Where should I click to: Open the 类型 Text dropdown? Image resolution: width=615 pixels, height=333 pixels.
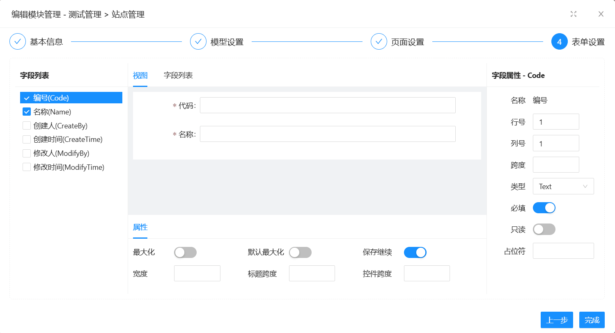pos(563,186)
